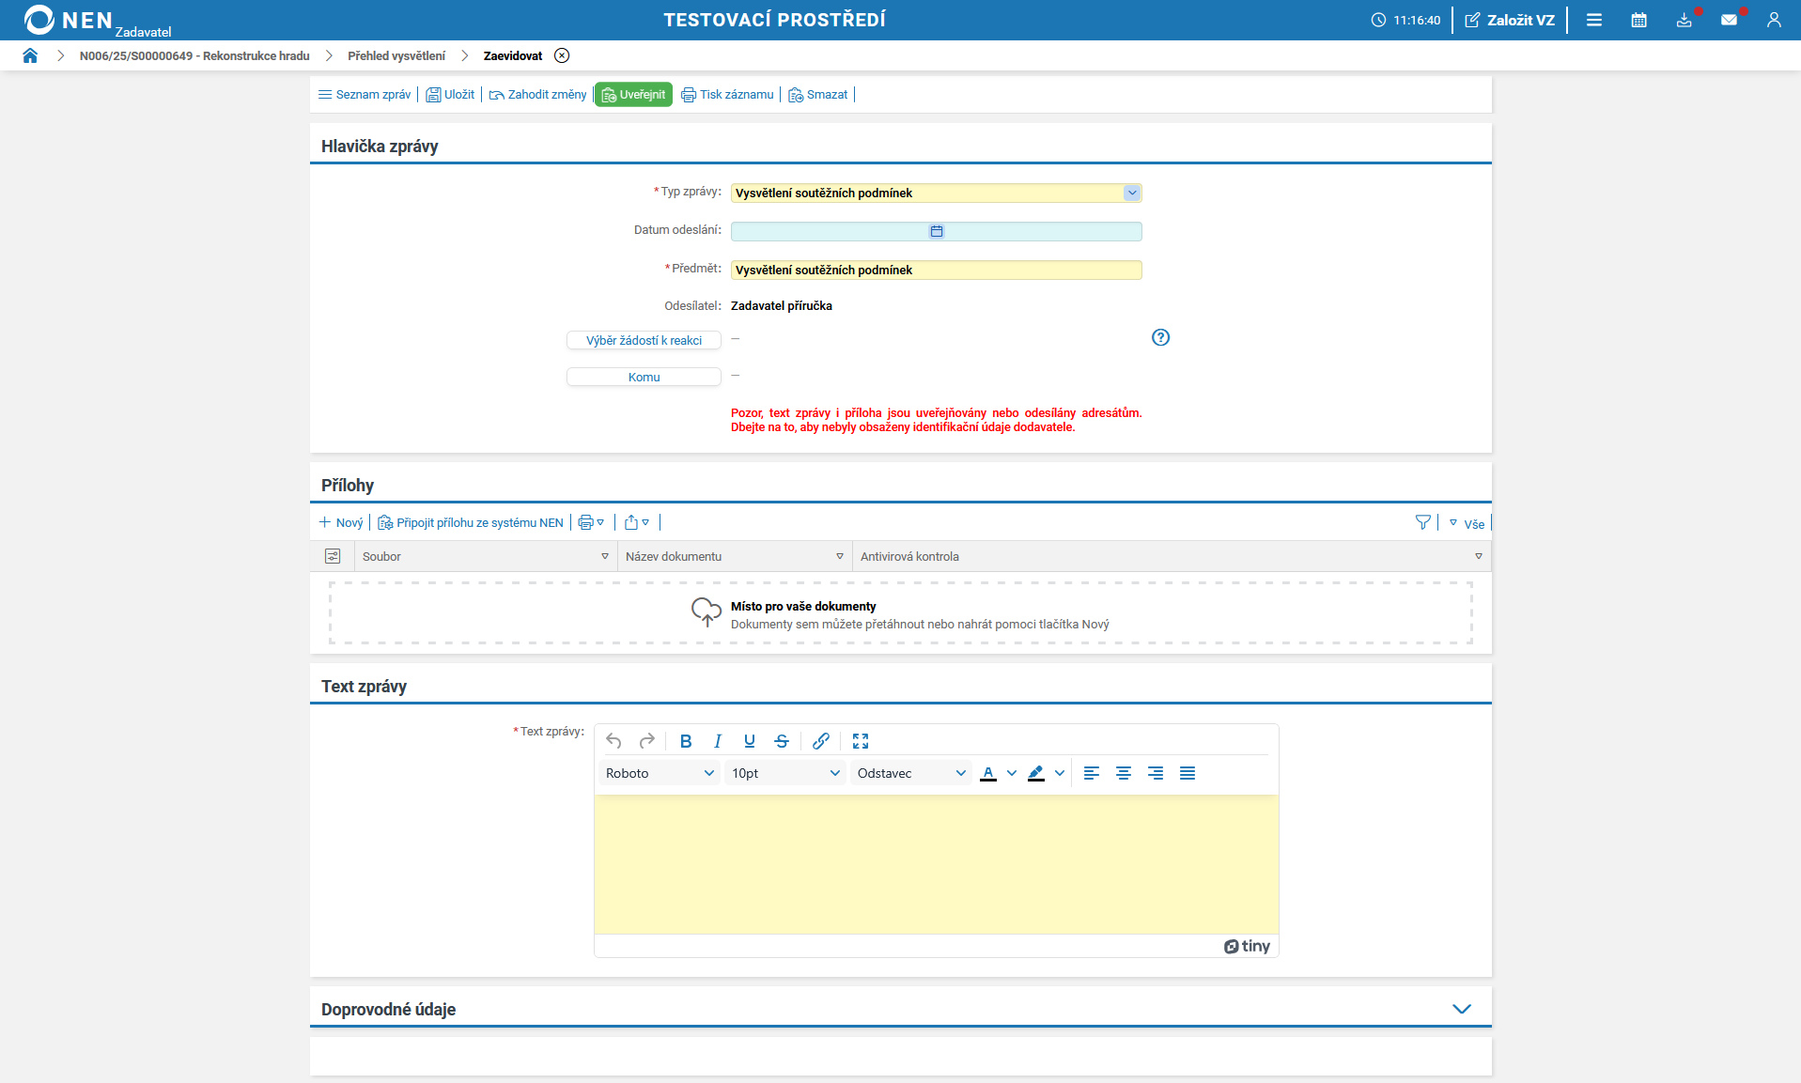The image size is (1801, 1083).
Task: Open Seznam zpráv from the toolbar
Action: tap(365, 95)
